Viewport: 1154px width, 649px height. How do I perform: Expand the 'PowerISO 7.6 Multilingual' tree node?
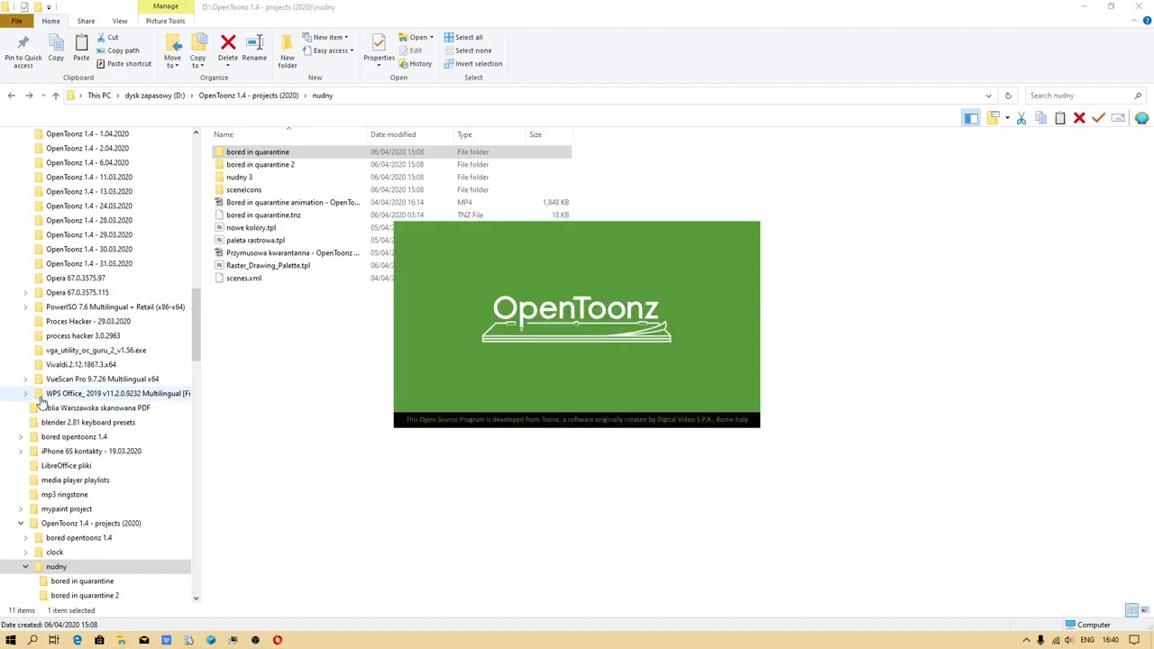(x=25, y=307)
